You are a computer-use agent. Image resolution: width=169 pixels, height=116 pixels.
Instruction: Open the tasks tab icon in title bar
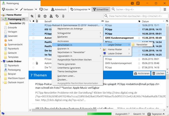click(138, 3)
